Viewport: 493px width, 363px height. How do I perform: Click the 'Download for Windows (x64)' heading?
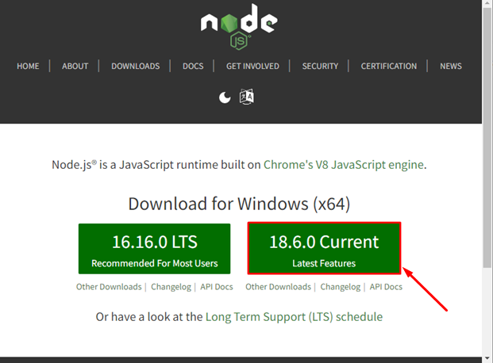tap(239, 204)
